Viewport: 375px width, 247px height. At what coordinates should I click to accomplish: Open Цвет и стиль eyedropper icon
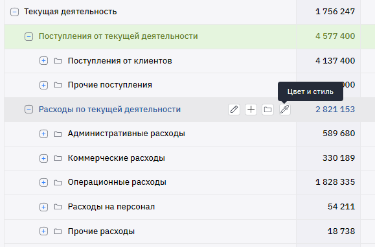[x=285, y=110]
